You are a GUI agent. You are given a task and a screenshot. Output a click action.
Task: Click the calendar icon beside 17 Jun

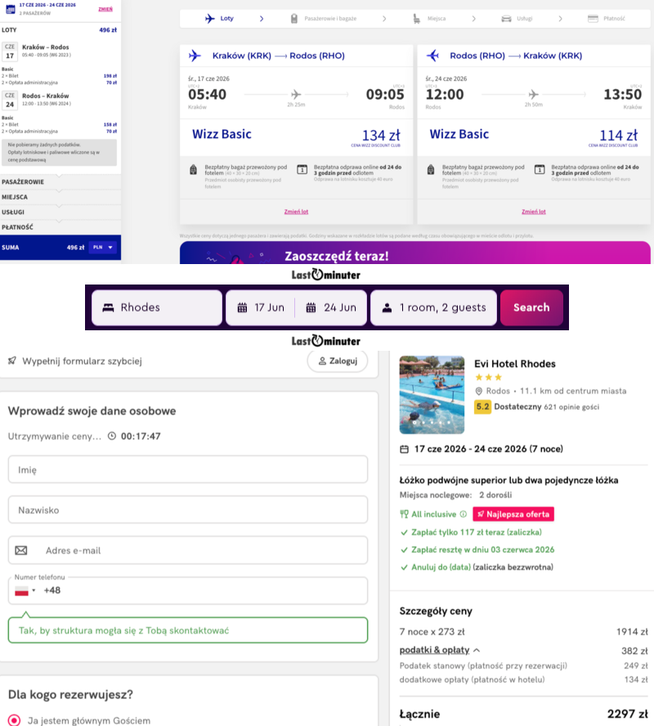[x=242, y=308]
